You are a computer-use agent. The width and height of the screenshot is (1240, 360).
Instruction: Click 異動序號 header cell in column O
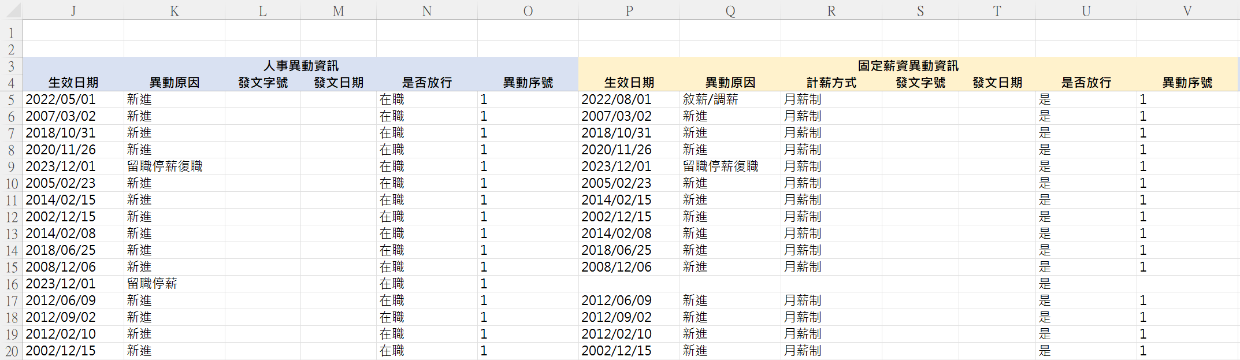pos(528,83)
